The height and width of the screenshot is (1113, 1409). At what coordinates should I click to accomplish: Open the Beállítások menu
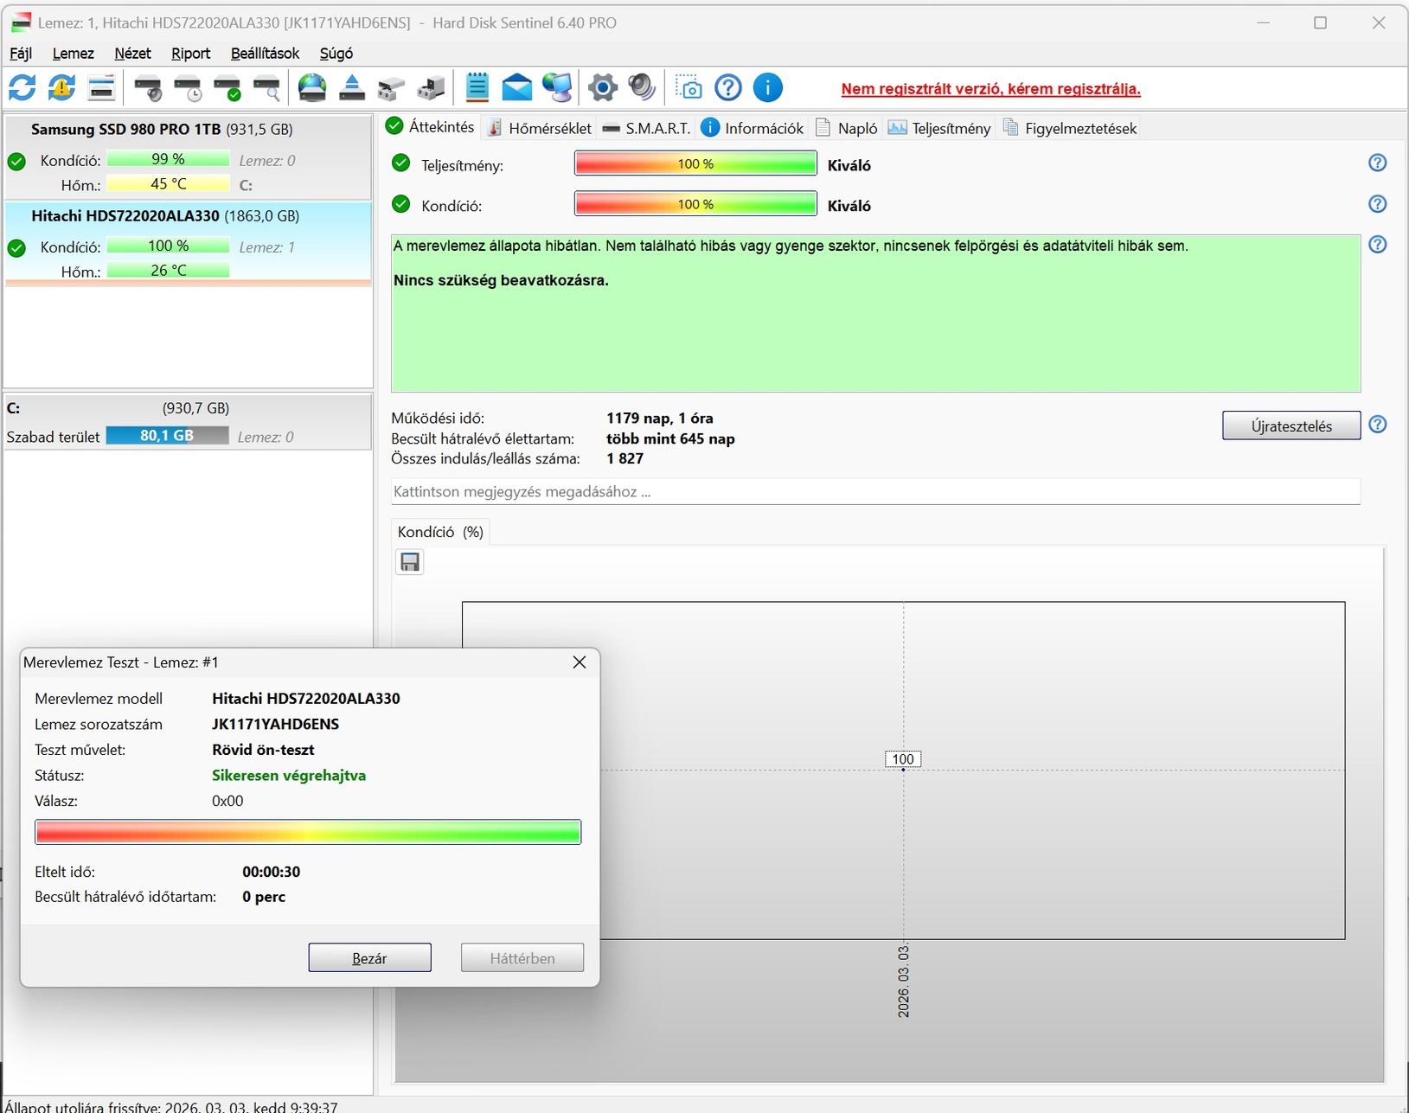coord(265,54)
